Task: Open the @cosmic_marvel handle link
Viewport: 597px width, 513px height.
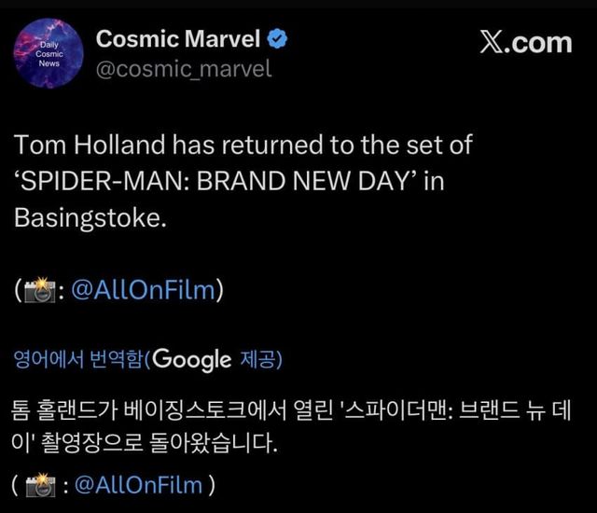Action: point(184,69)
